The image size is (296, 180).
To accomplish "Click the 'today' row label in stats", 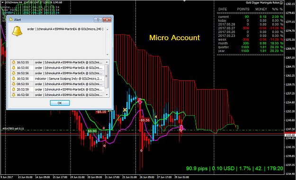I will click(x=222, y=20).
